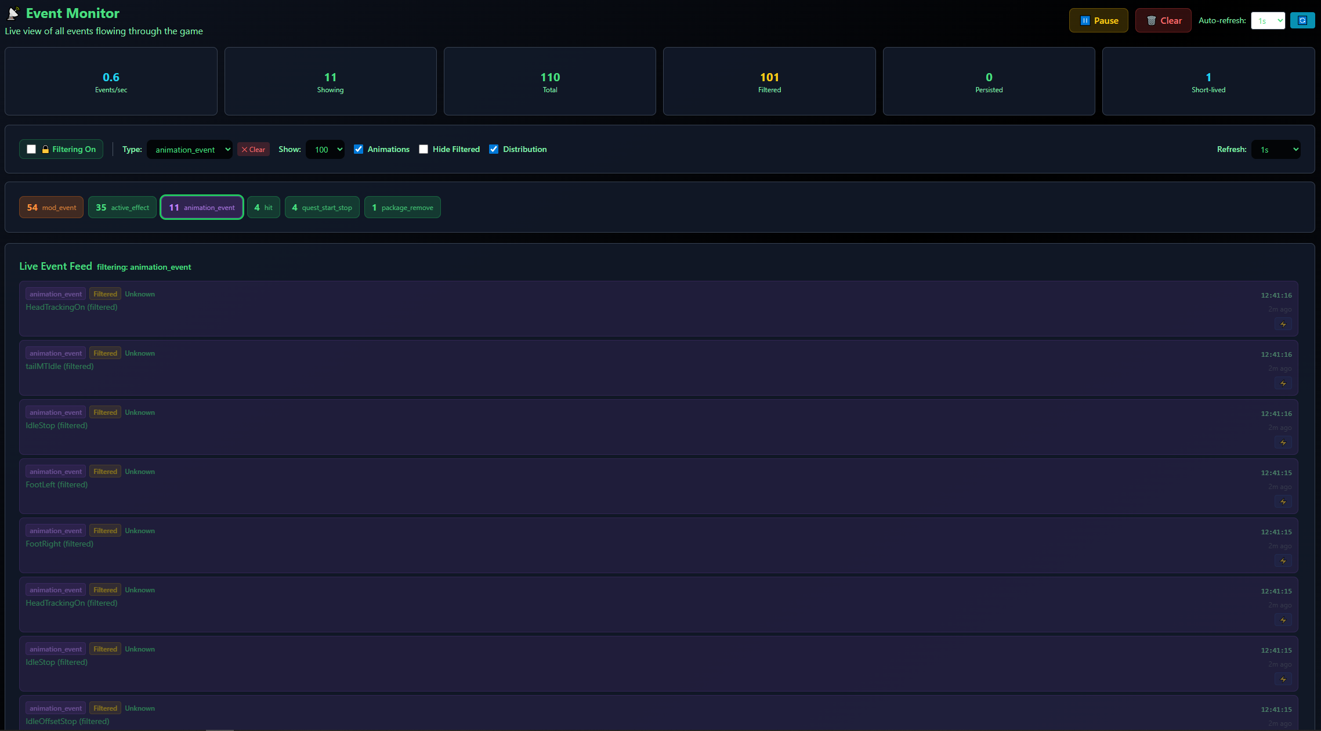The image size is (1321, 731).
Task: Click the satellite Event Monitor logo icon
Action: [13, 13]
